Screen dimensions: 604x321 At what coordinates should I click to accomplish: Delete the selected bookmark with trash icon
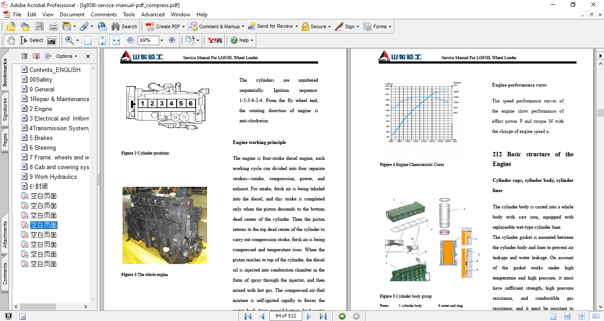pyautogui.click(x=24, y=56)
